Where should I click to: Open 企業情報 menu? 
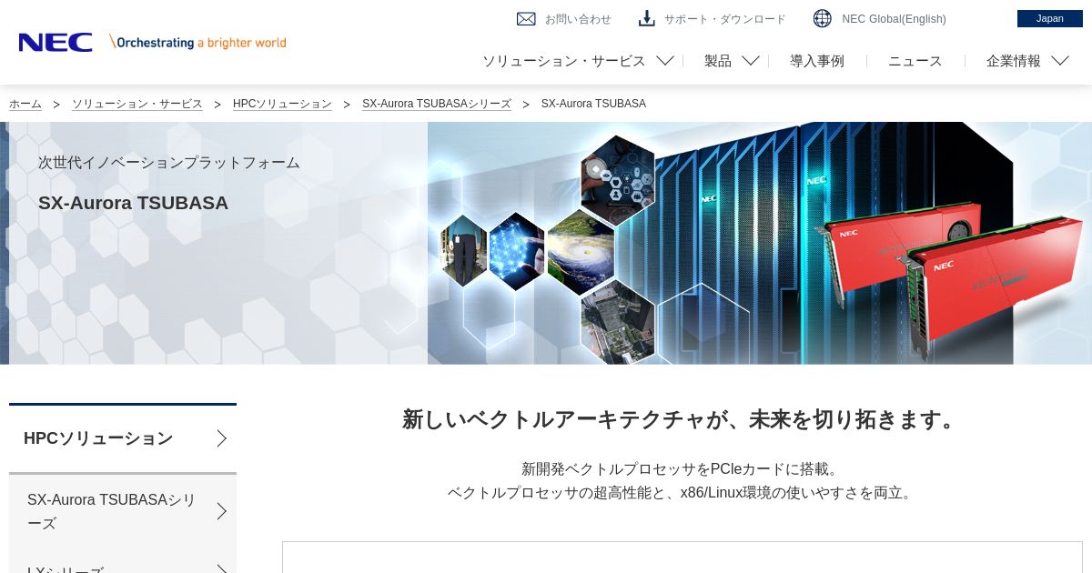(x=1014, y=61)
